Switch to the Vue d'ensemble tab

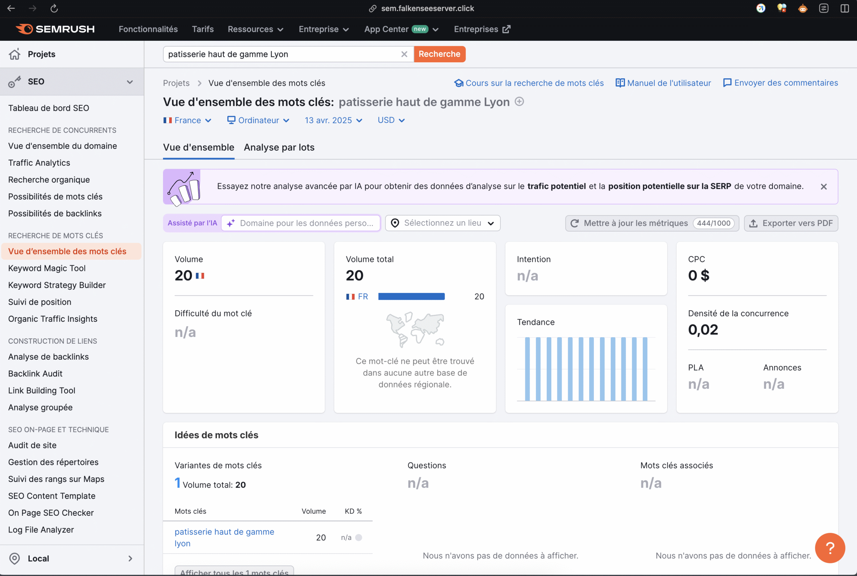click(199, 147)
